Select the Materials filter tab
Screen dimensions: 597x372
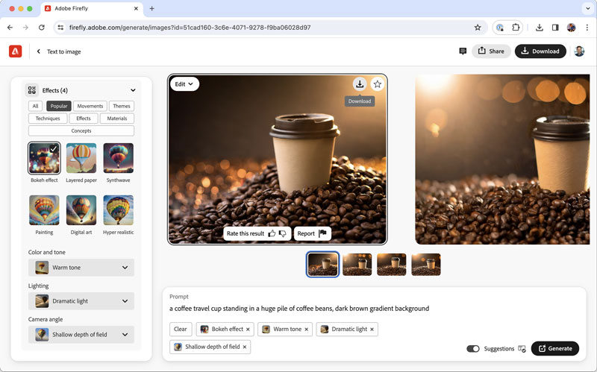117,119
